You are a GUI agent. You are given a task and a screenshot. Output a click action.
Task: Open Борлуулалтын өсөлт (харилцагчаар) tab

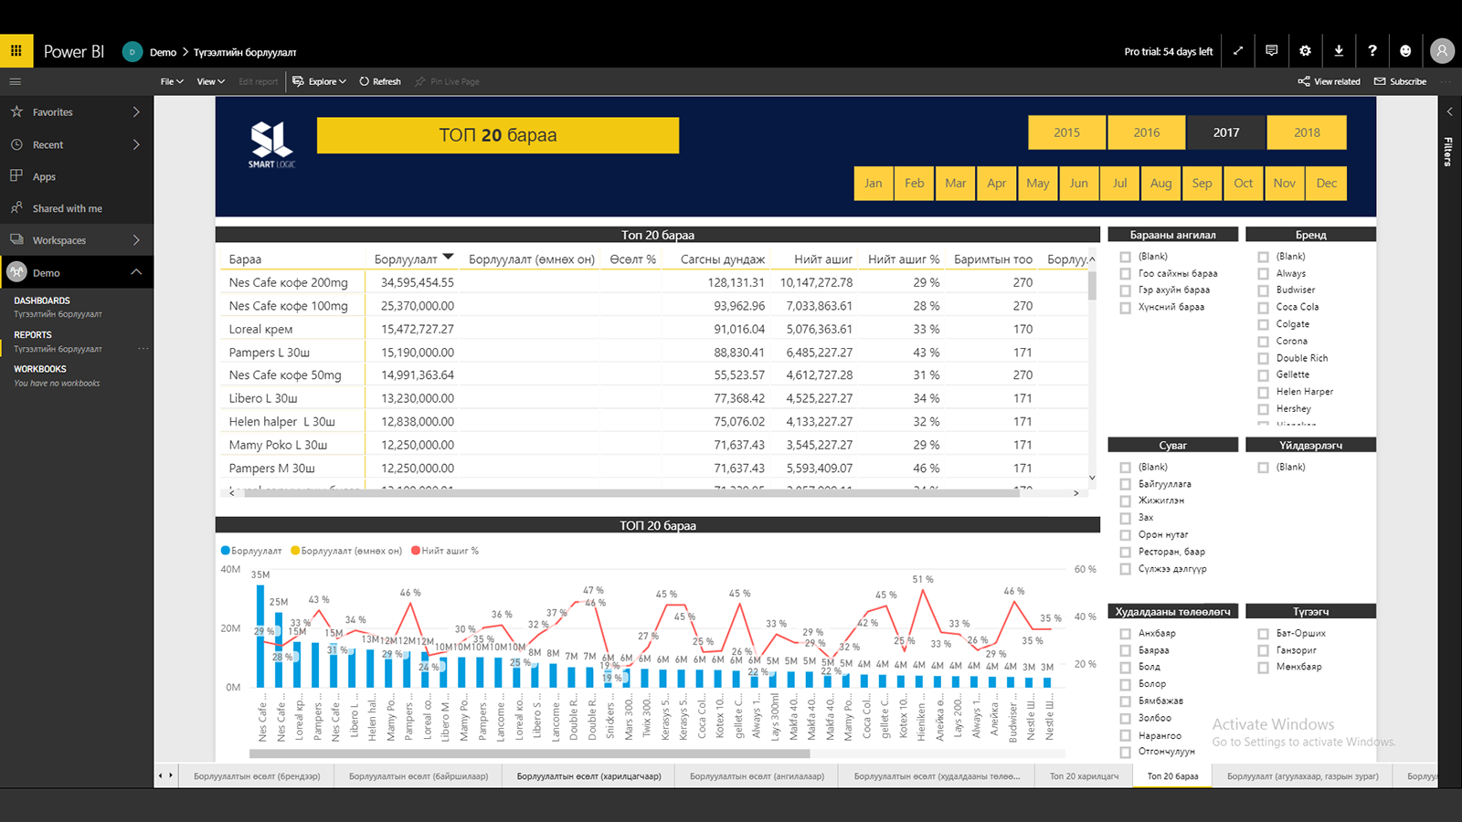588,776
